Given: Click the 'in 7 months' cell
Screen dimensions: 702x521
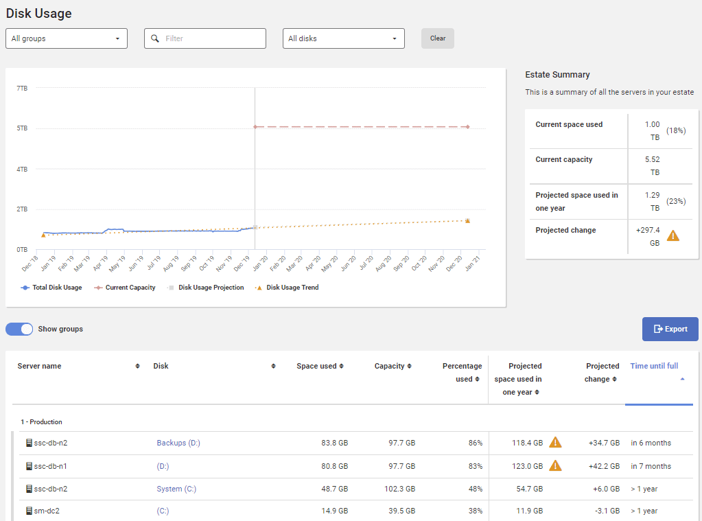Looking at the screenshot, I should pos(651,466).
